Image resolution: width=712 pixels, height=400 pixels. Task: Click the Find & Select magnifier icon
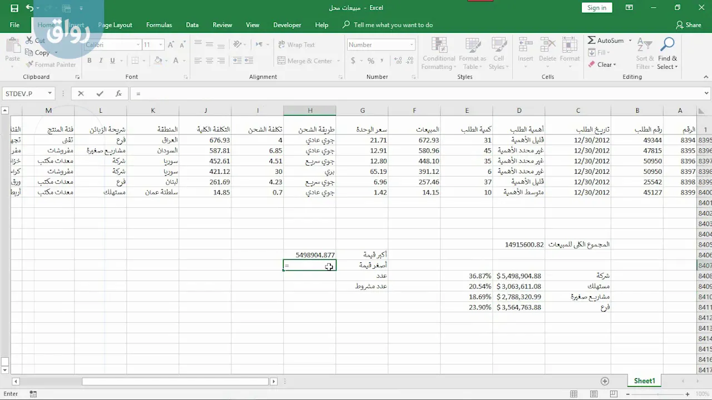(667, 44)
